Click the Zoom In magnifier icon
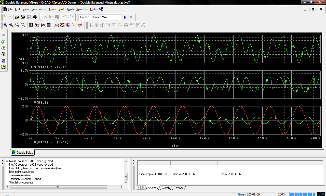 [5, 25]
